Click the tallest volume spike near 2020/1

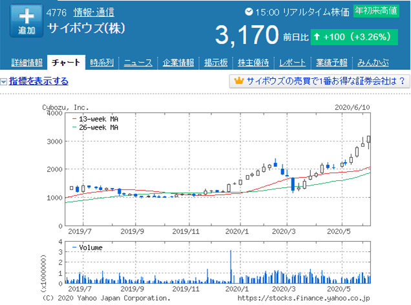point(231,266)
